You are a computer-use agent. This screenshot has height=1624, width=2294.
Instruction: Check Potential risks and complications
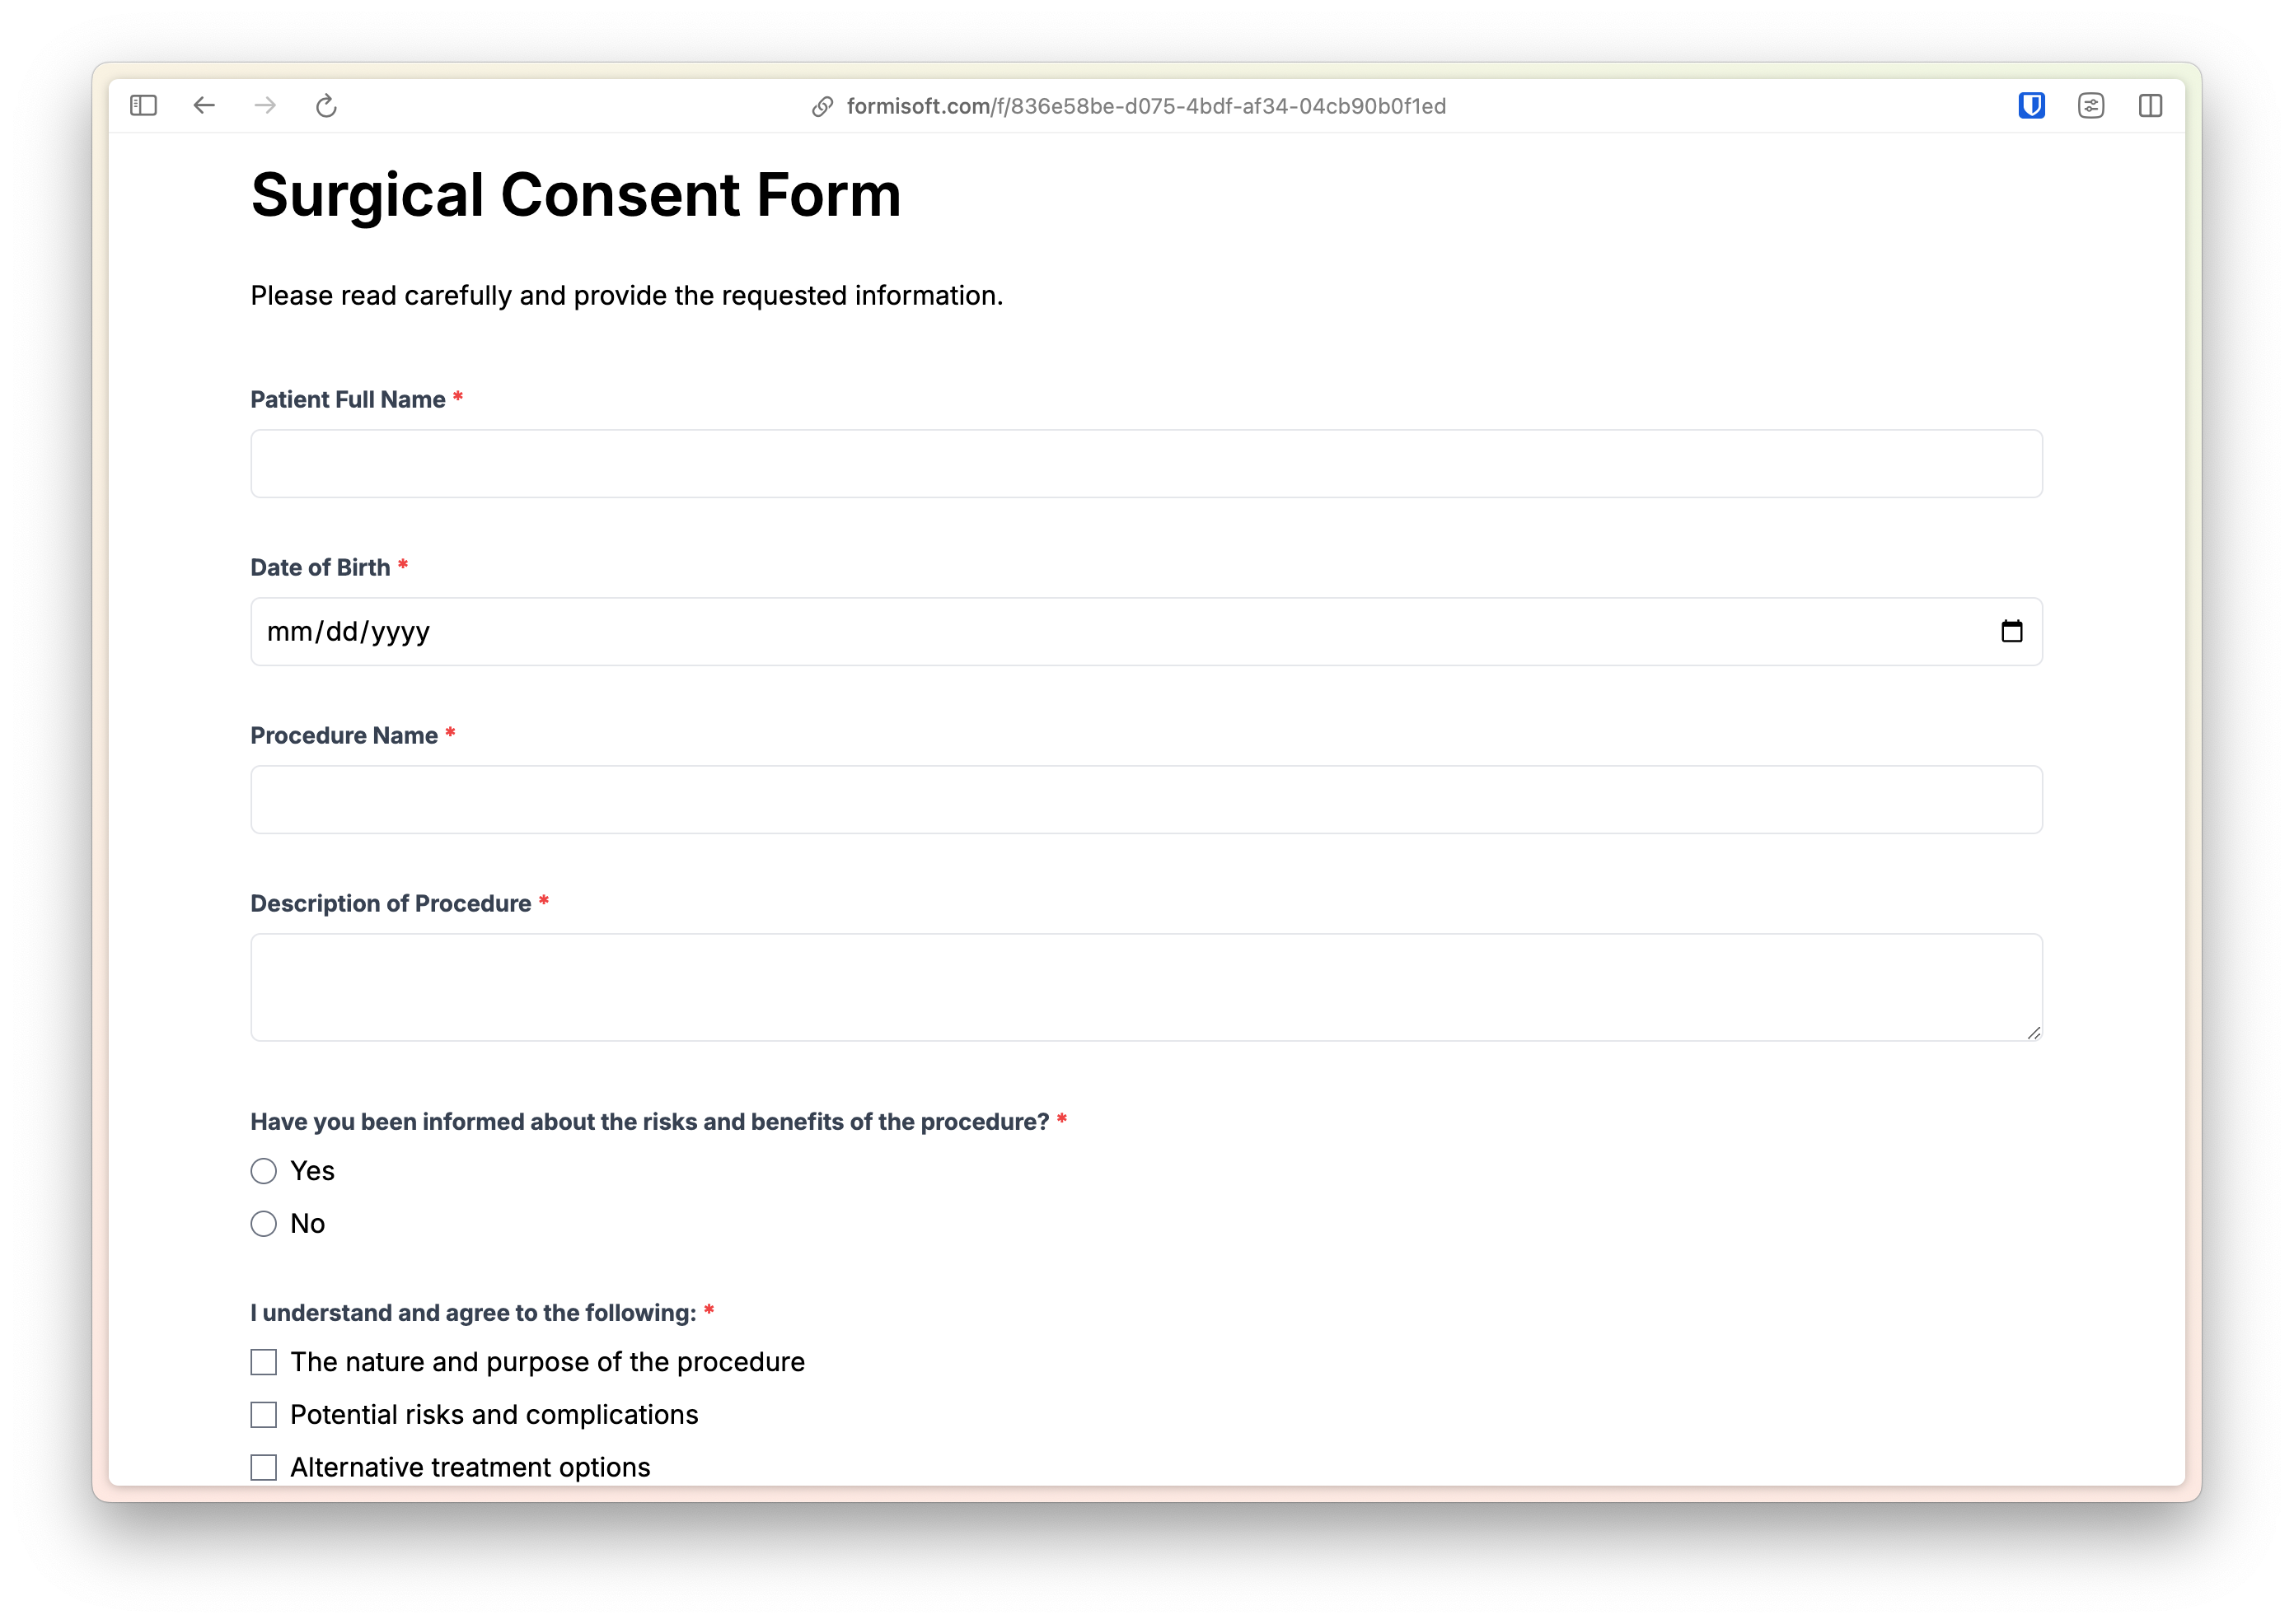point(265,1415)
